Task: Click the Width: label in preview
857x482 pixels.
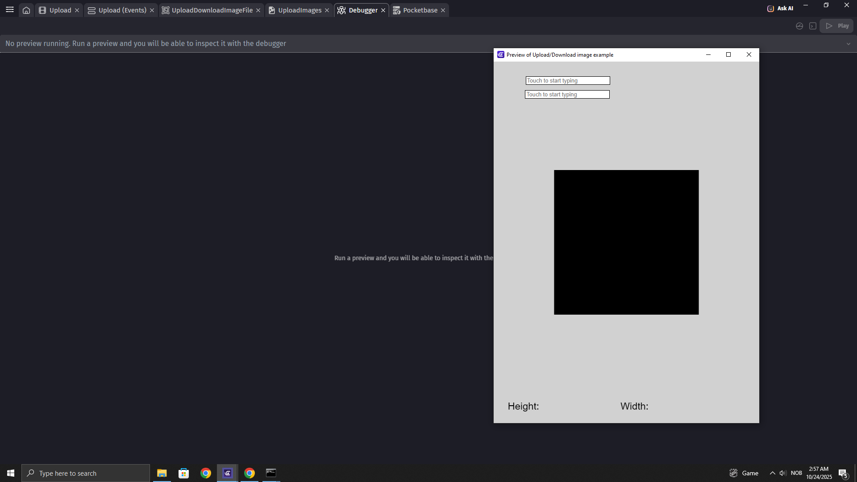Action: click(634, 407)
